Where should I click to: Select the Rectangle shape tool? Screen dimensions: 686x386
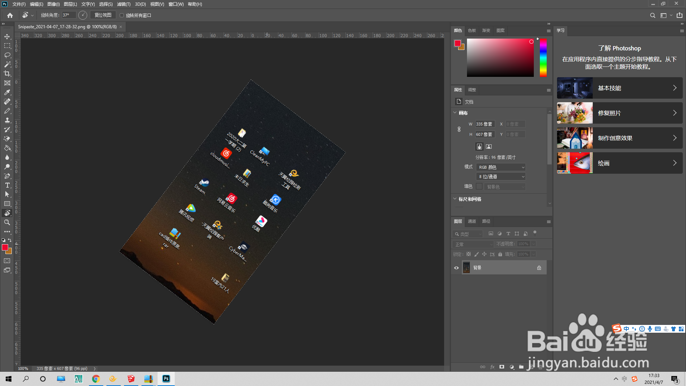pyautogui.click(x=7, y=204)
